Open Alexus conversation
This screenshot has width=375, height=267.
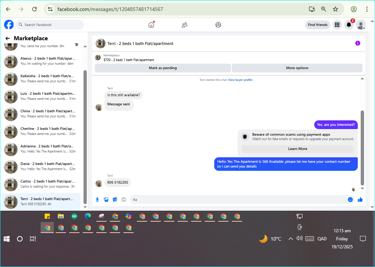pyautogui.click(x=42, y=61)
